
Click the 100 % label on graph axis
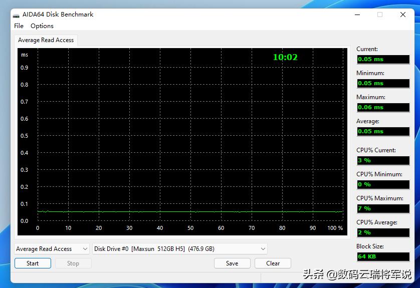click(335, 228)
